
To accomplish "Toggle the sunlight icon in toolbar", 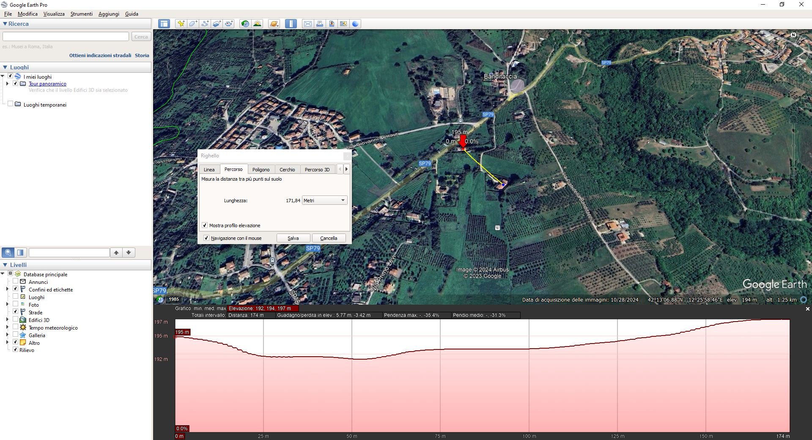I will [x=257, y=24].
